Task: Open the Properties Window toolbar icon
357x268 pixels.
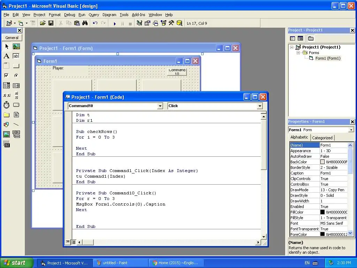Action: 147,23
